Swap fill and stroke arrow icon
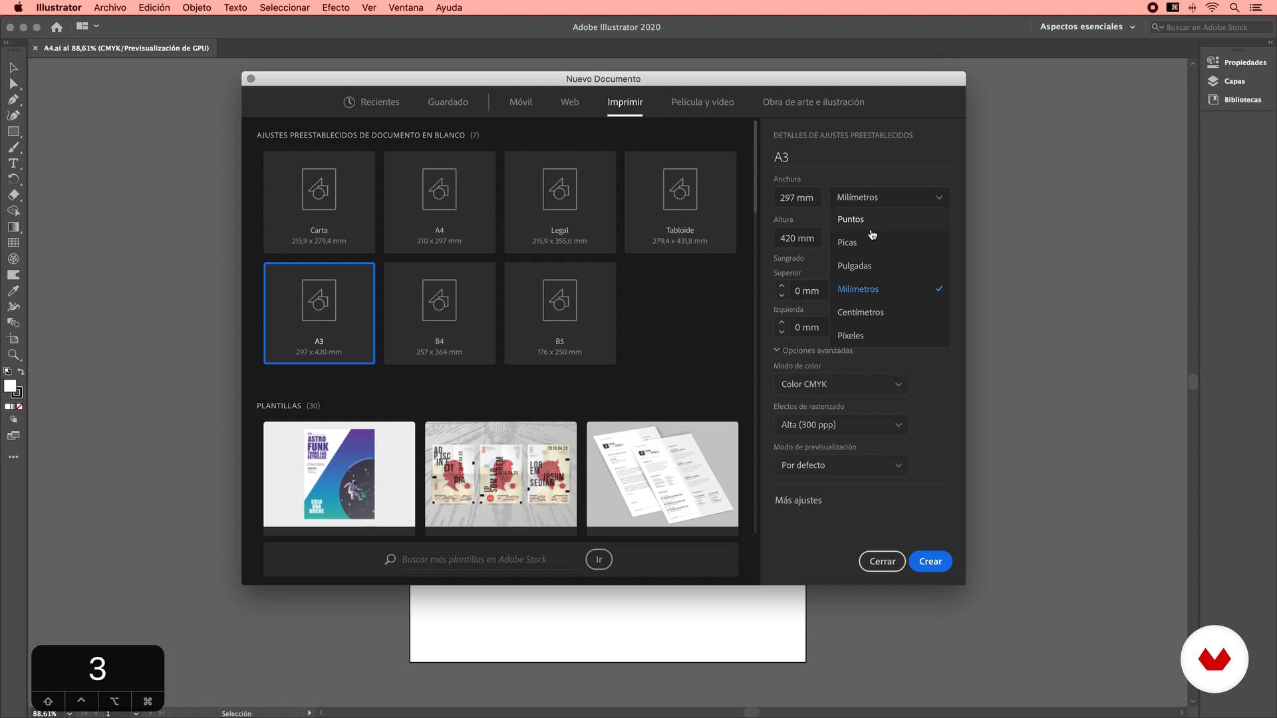The width and height of the screenshot is (1277, 718). tap(21, 372)
